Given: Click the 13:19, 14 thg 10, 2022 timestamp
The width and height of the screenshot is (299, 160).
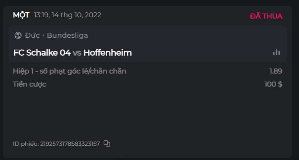Looking at the screenshot, I should tap(67, 15).
